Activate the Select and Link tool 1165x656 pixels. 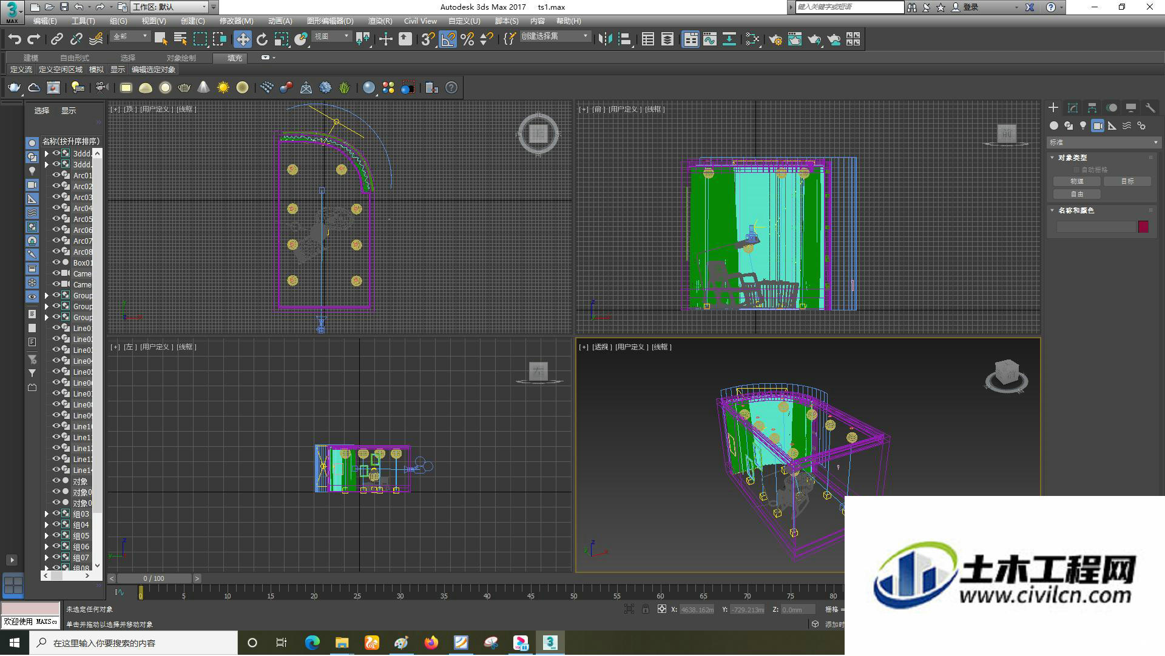pos(57,39)
